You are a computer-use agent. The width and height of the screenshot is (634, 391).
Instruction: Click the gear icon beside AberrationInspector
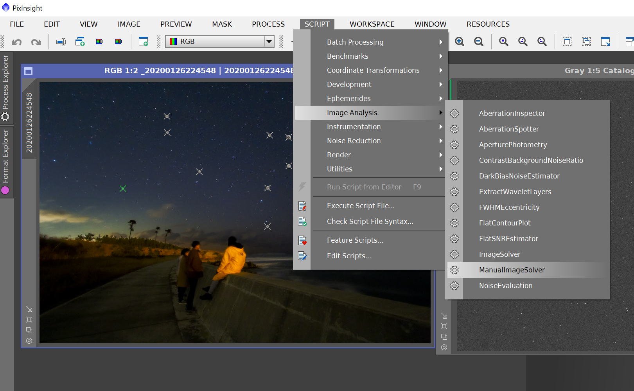point(454,114)
